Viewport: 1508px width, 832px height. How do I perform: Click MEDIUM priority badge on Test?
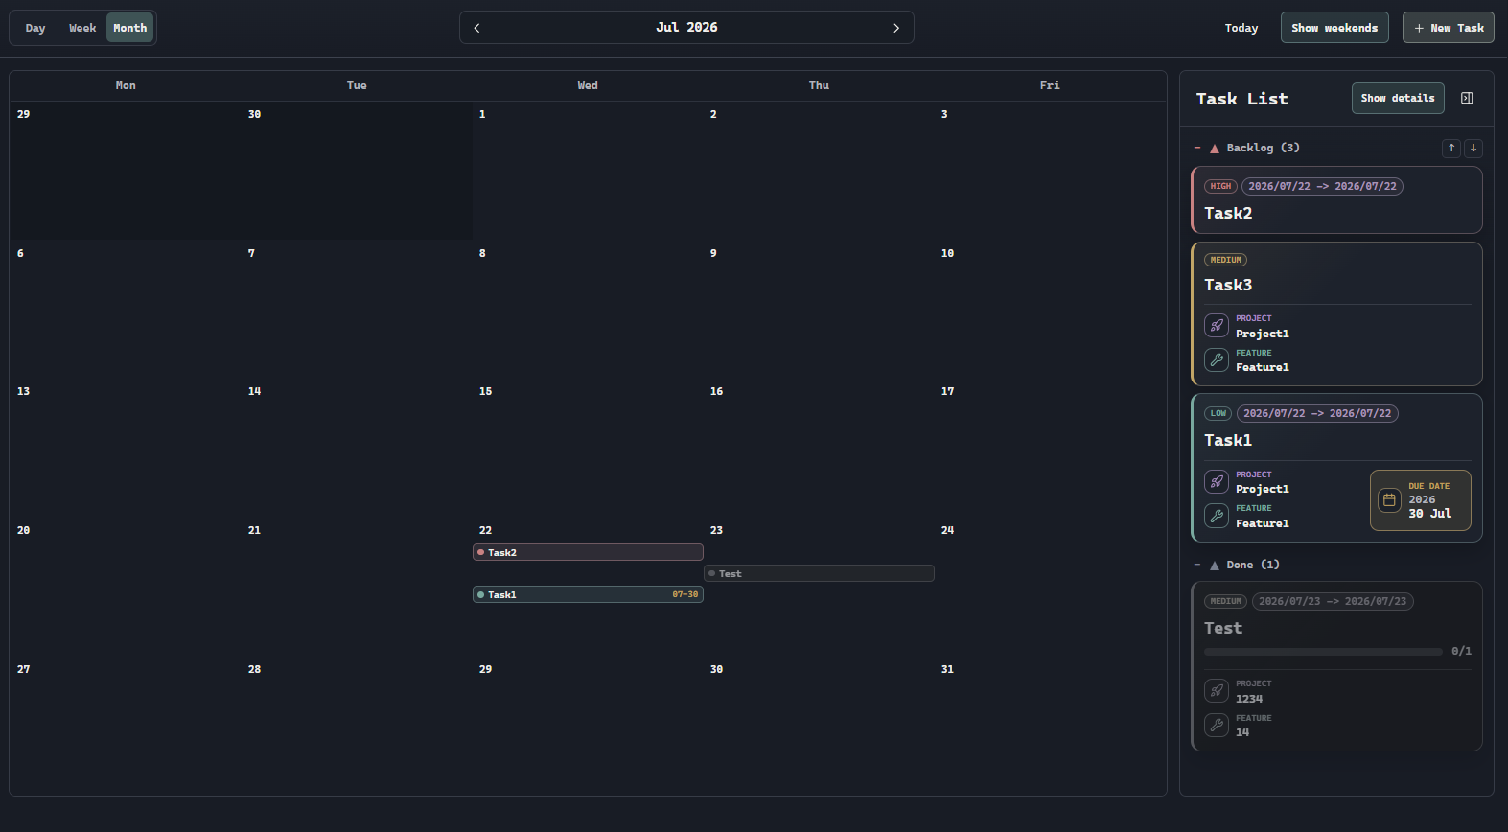pyautogui.click(x=1225, y=601)
